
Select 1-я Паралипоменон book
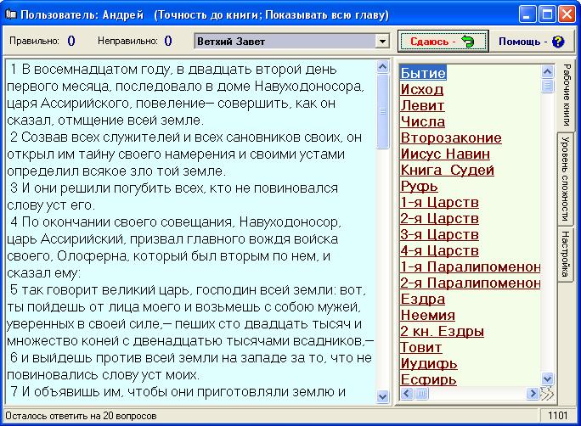[471, 266]
